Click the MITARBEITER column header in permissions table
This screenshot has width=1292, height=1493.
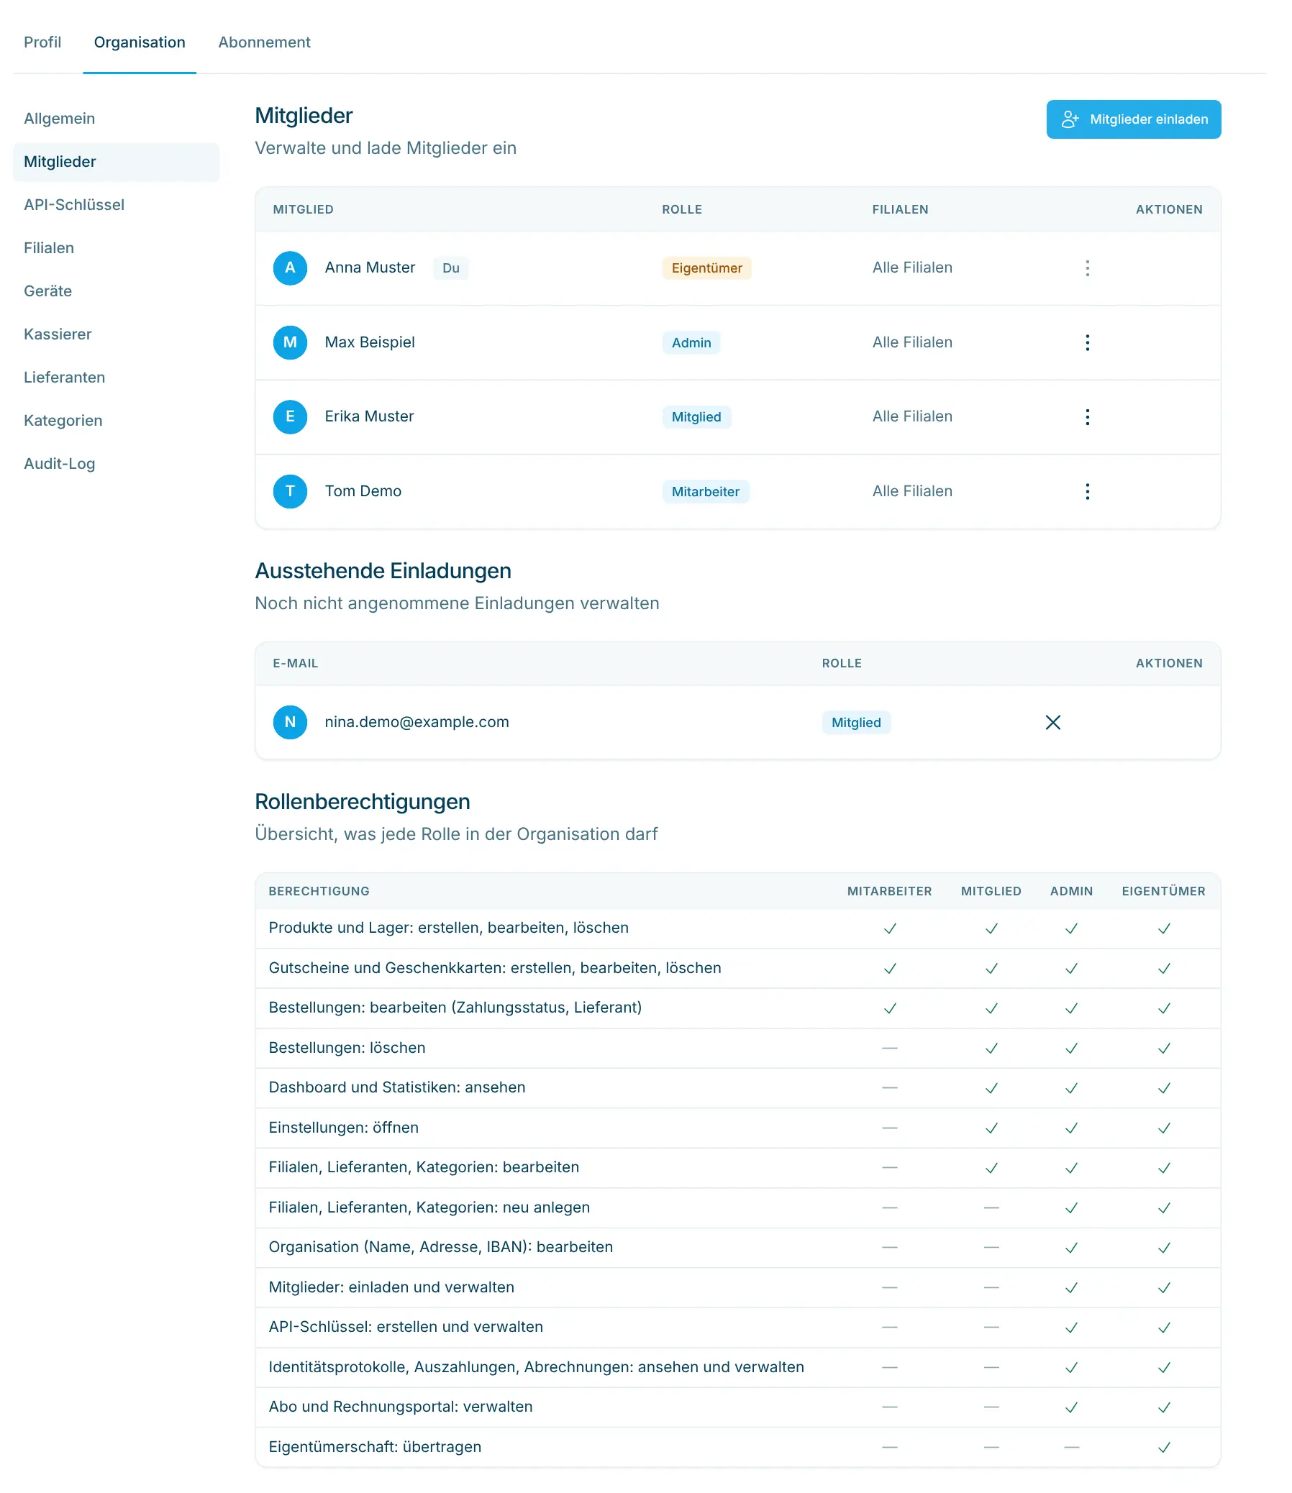click(889, 892)
